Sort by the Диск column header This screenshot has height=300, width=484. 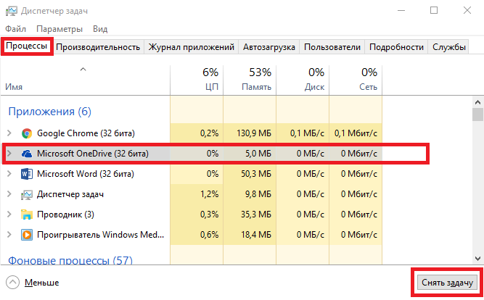[303, 80]
